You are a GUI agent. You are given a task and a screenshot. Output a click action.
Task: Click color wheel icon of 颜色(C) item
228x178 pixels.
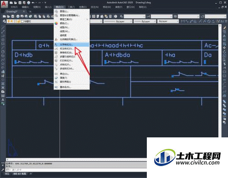point(57,23)
